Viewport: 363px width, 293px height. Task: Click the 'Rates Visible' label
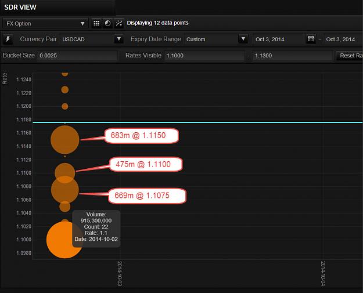pos(143,55)
